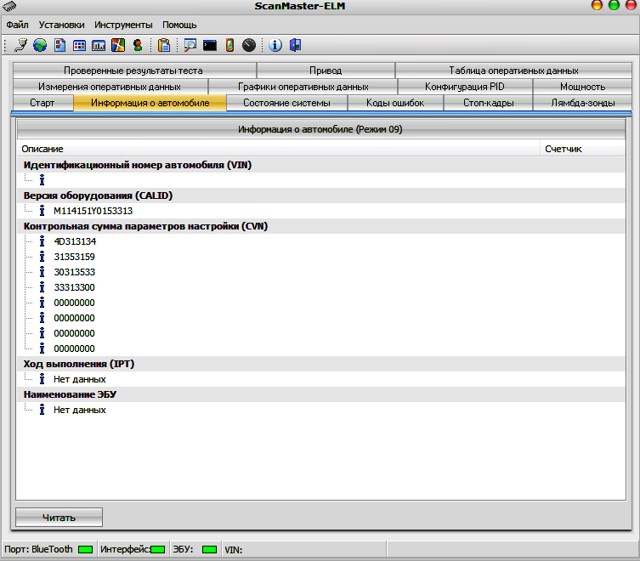Select Версия оборудования (CALID) group row

(x=321, y=195)
